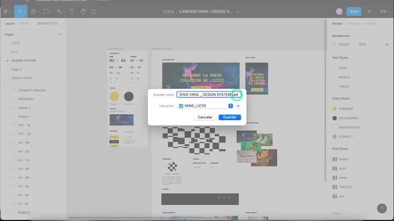The image size is (394, 221).
Task: Open the user avatar in toolbar
Action: click(x=339, y=12)
